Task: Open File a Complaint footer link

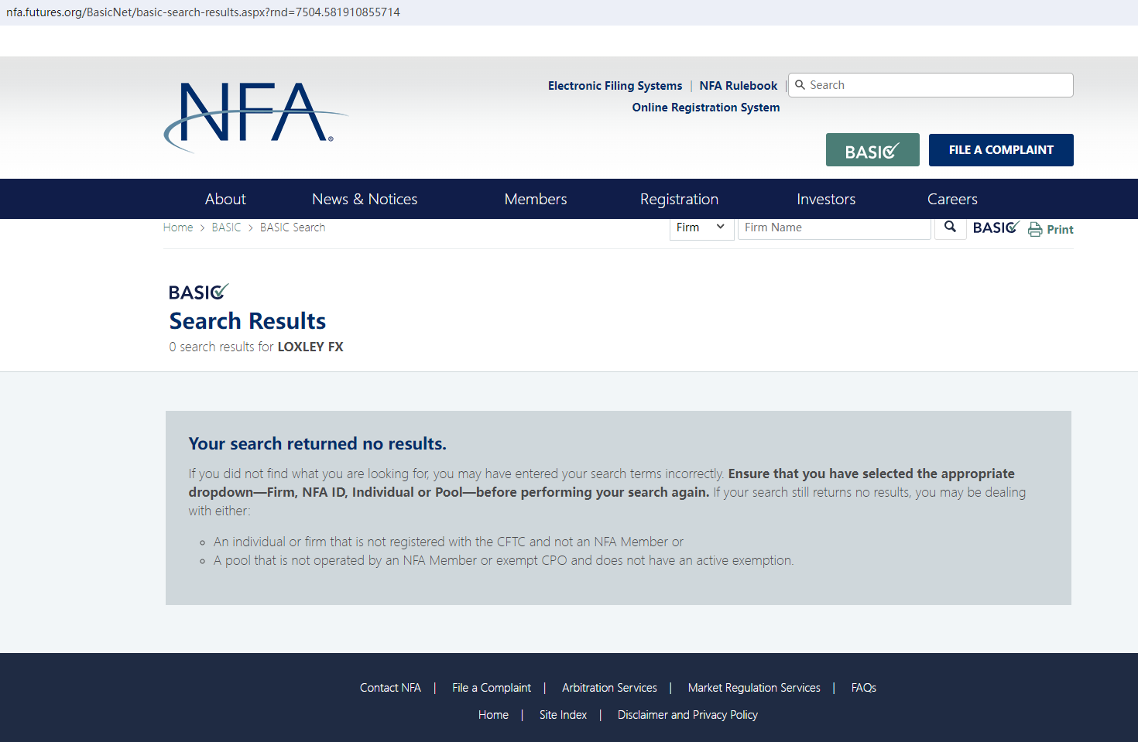Action: [x=492, y=688]
